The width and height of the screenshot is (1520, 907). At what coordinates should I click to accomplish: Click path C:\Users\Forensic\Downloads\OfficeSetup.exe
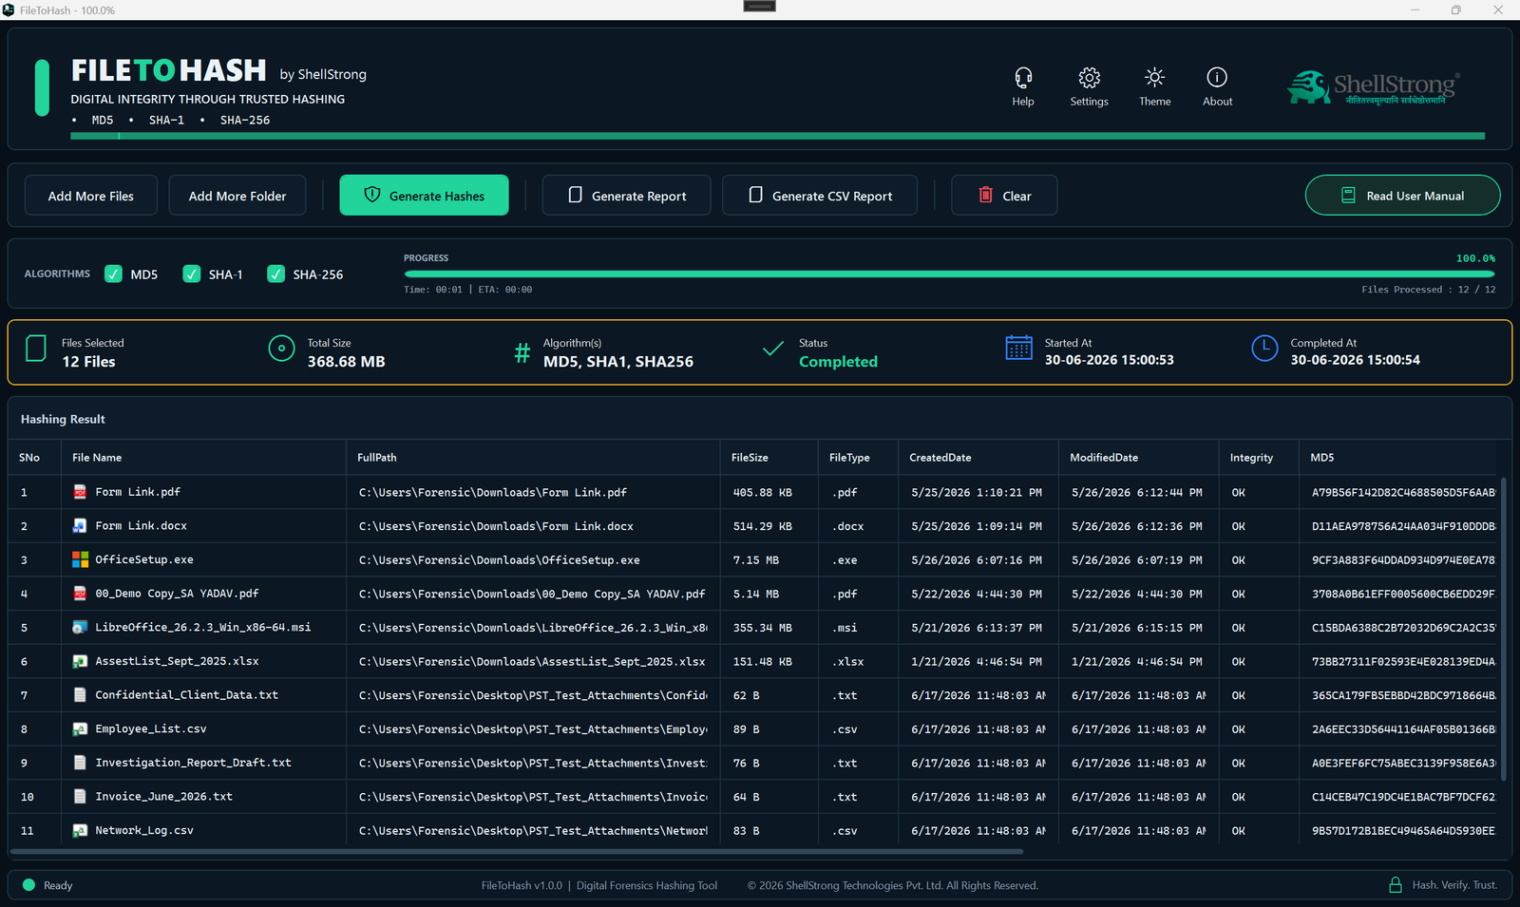click(500, 560)
